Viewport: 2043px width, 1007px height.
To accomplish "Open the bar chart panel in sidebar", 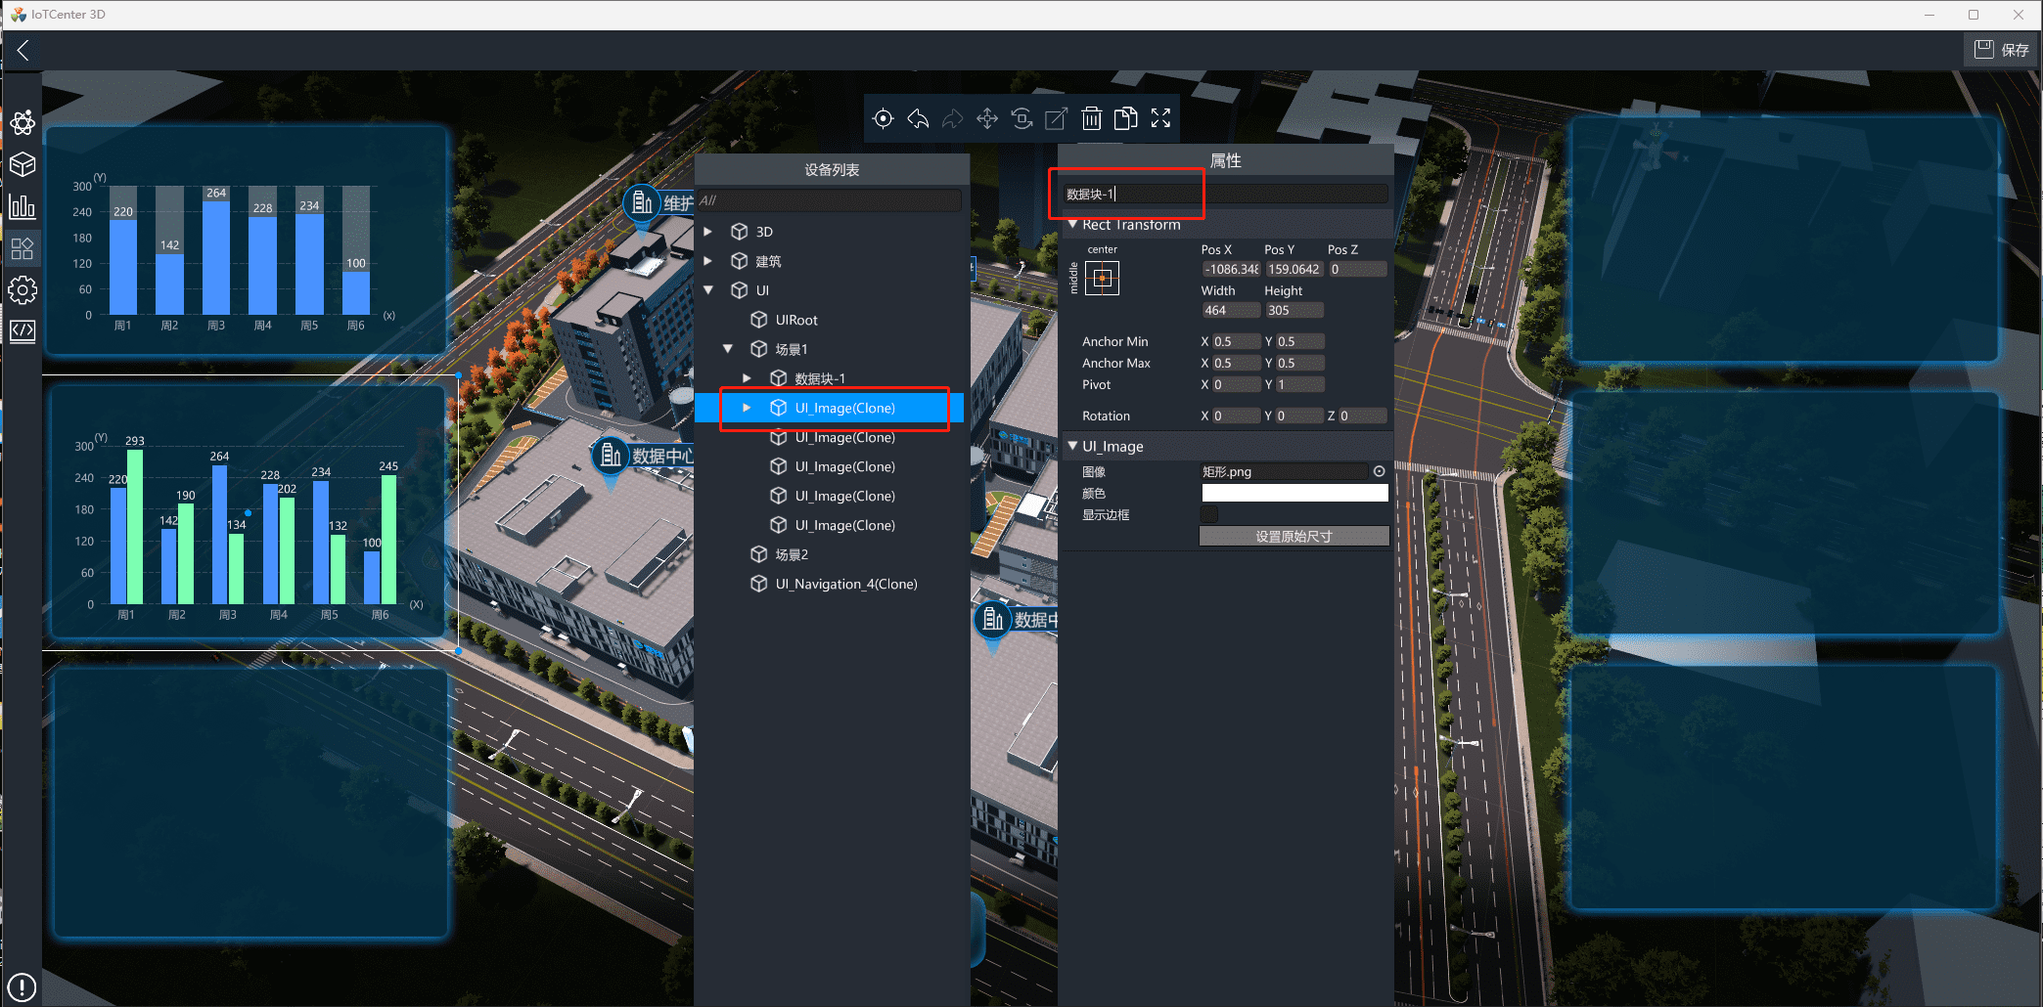I will [22, 206].
